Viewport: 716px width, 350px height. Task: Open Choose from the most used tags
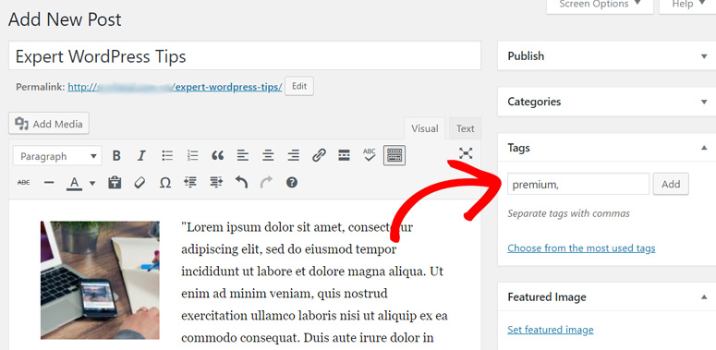[581, 248]
